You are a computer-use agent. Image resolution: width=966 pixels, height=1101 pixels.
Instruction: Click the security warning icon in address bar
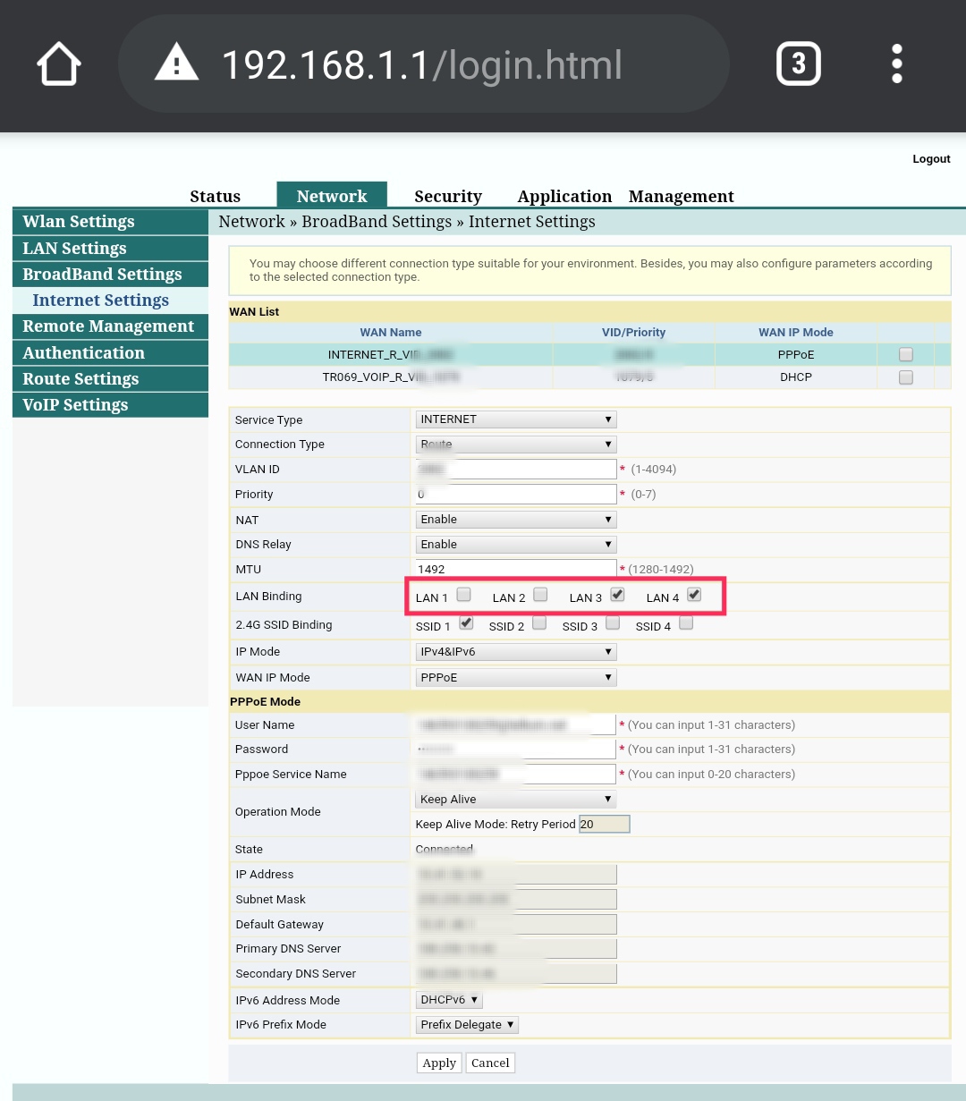click(175, 64)
